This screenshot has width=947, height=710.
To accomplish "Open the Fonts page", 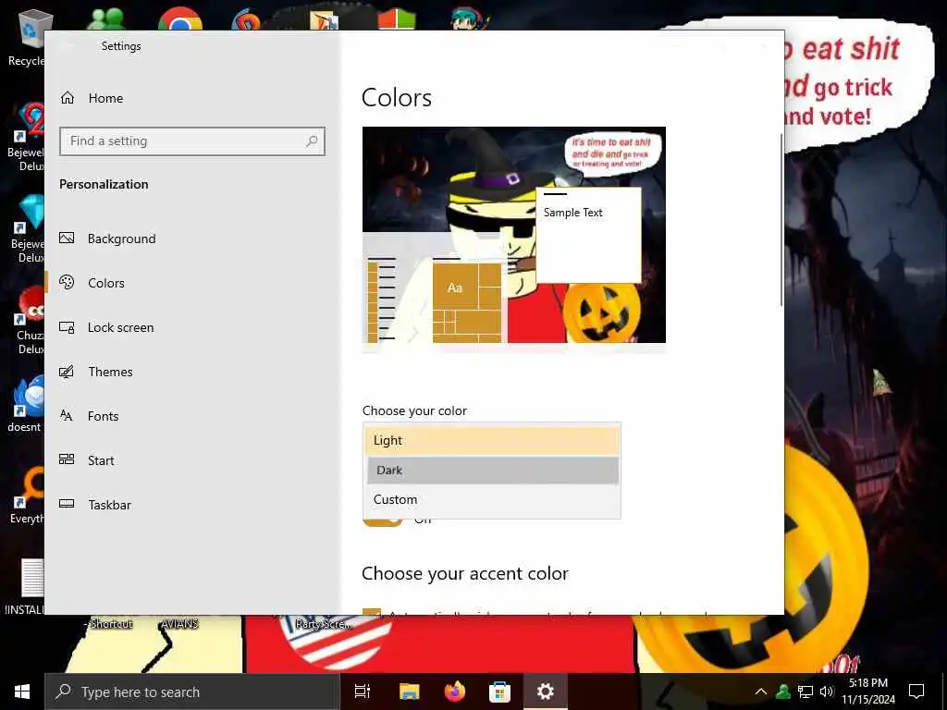I will tap(103, 416).
